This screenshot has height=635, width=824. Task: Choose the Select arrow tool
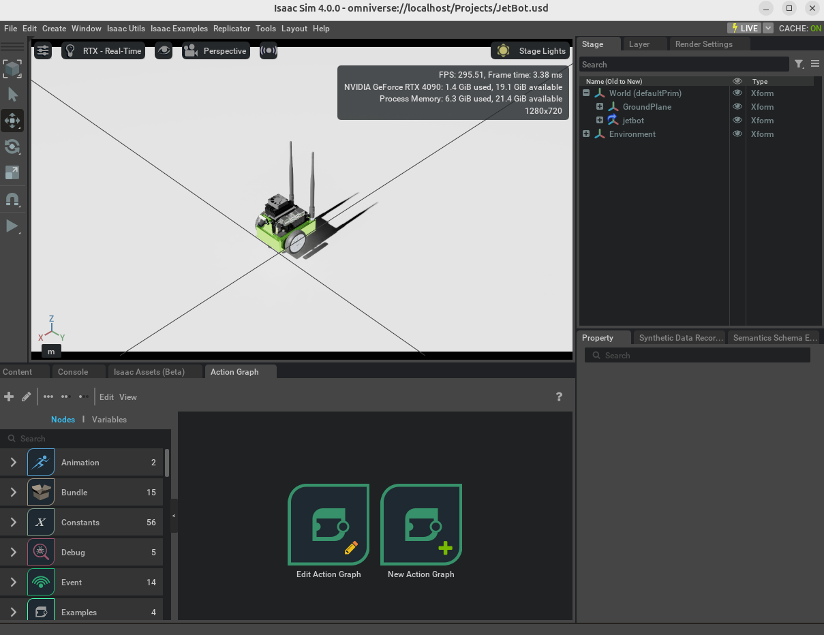pos(12,95)
